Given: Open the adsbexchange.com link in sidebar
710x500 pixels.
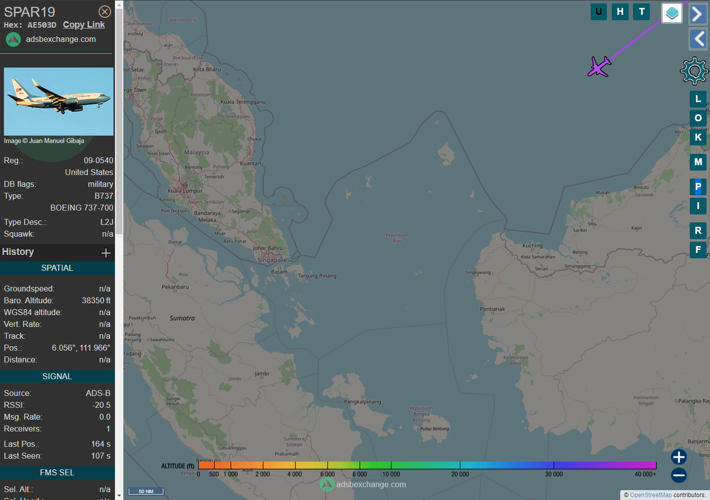Looking at the screenshot, I should (x=61, y=39).
